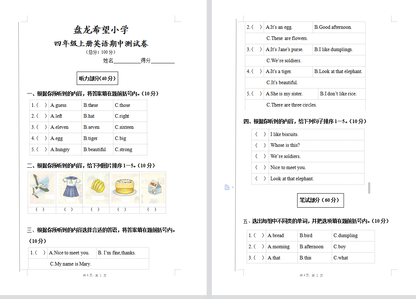Select the bananas picture
The image size is (416, 299).
(x=97, y=188)
